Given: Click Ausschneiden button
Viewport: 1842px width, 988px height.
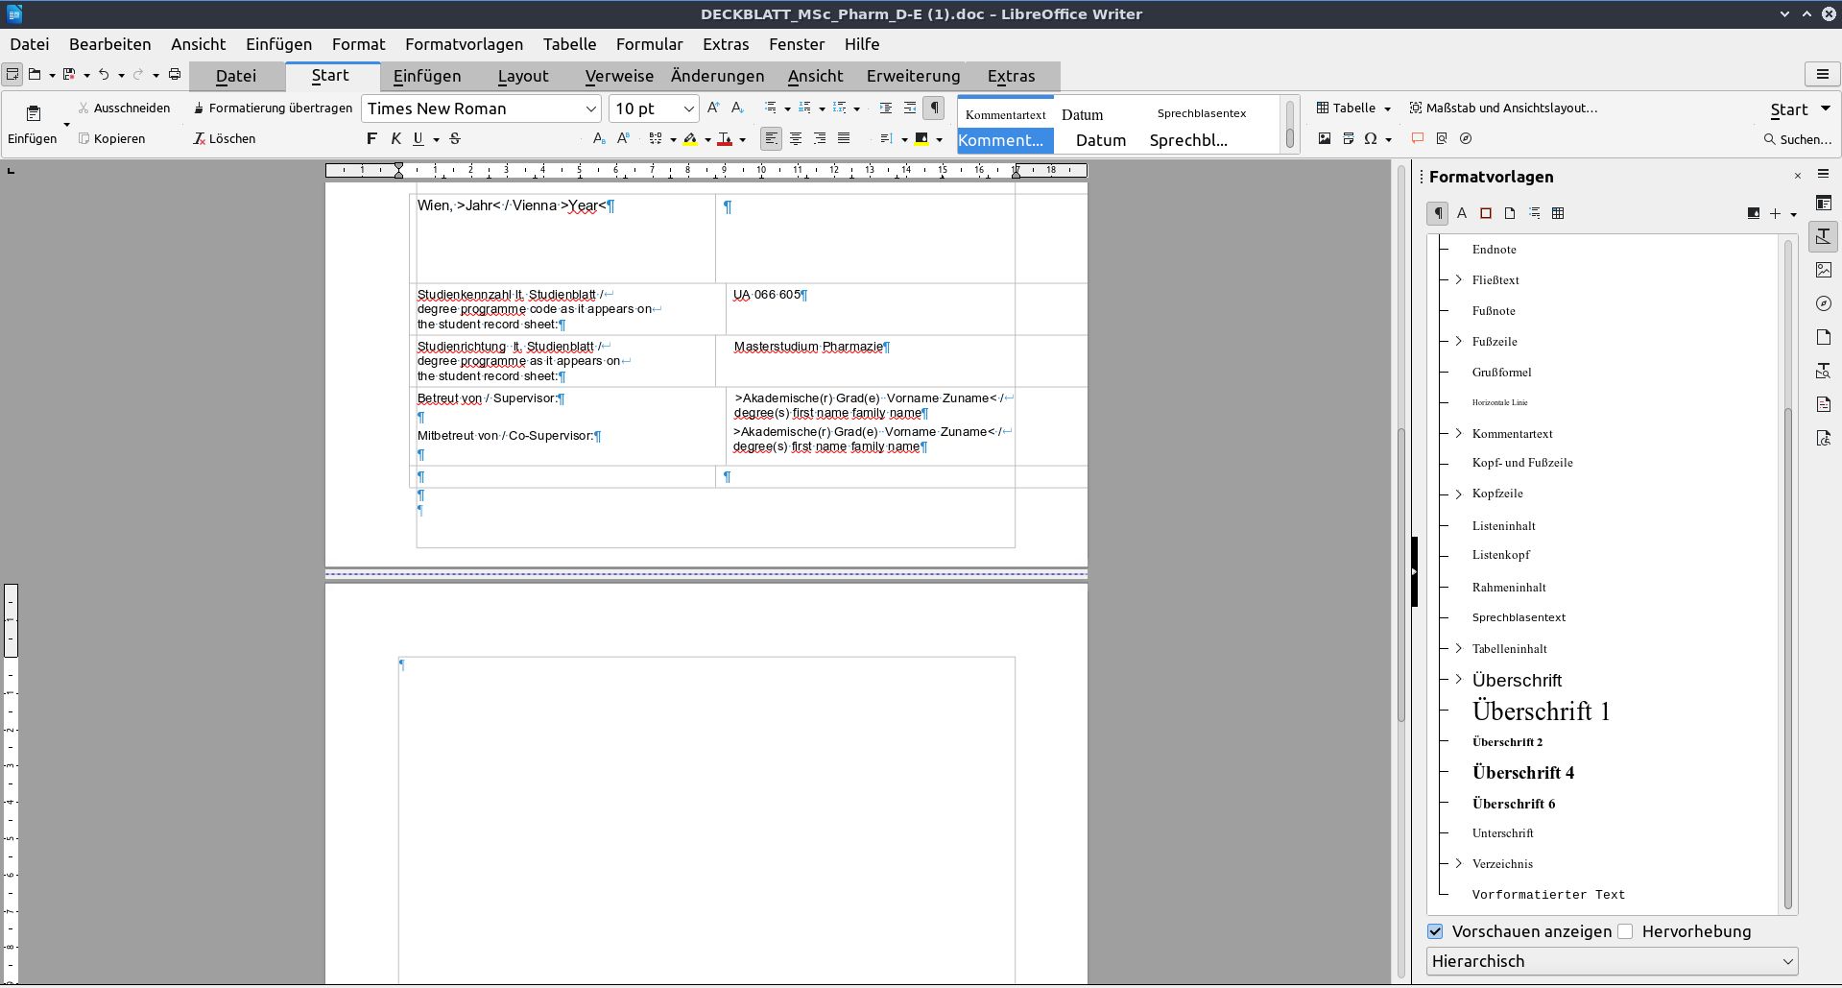Looking at the screenshot, I should tap(124, 108).
